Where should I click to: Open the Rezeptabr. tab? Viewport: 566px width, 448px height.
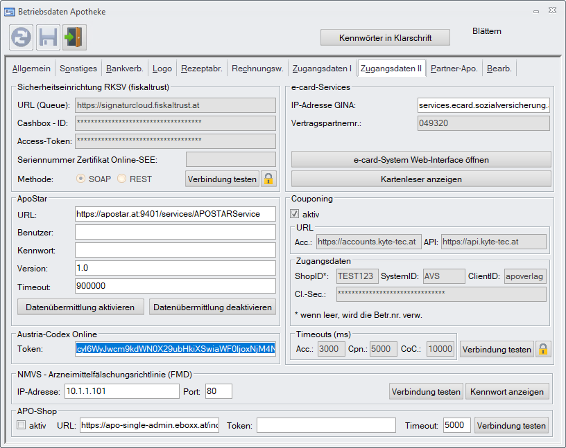pos(202,69)
